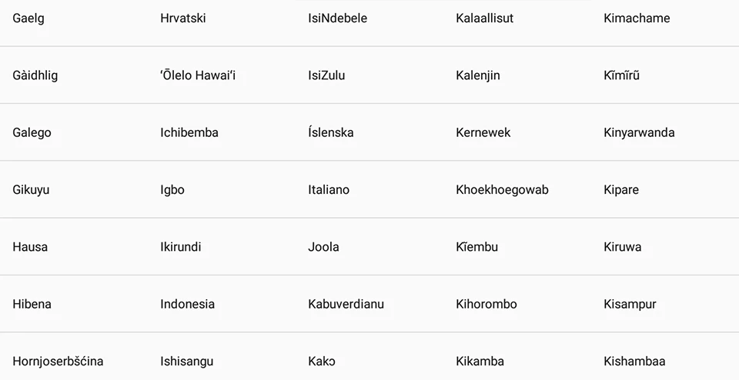The image size is (739, 380).
Task: Select Italiano language
Action: [x=329, y=190]
